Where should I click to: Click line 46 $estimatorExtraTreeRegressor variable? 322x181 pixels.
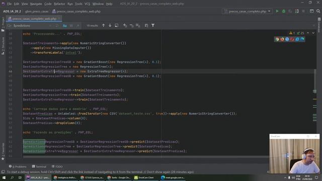[49, 71]
